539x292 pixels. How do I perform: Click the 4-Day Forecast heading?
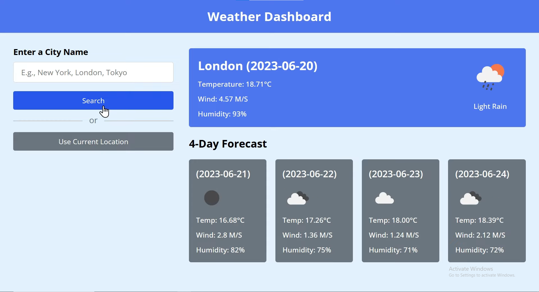click(x=228, y=144)
